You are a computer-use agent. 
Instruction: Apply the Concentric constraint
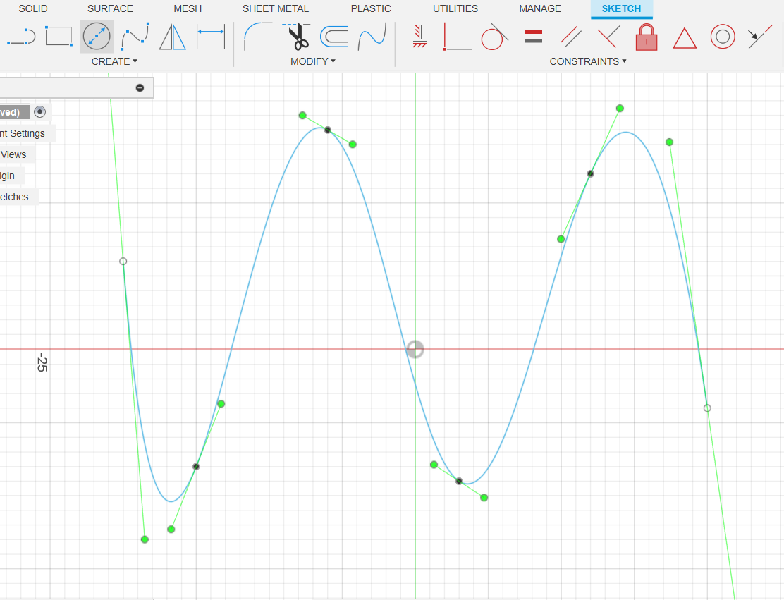point(723,37)
